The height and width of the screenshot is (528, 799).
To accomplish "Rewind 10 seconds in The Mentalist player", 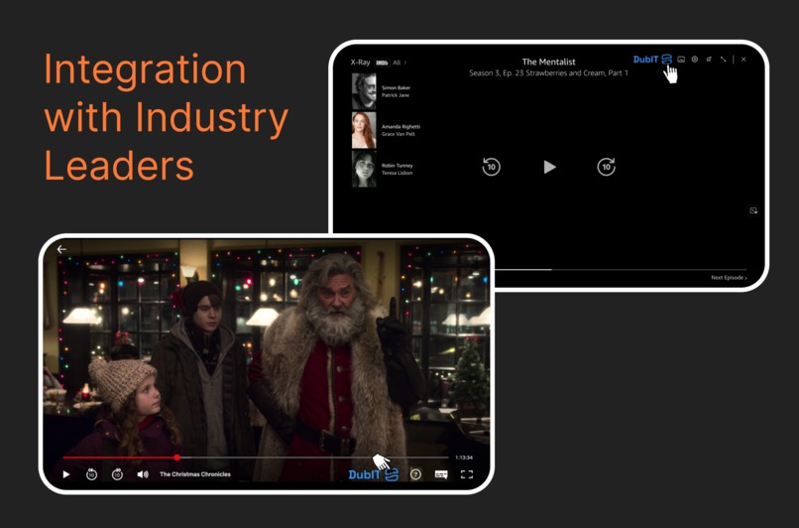I will point(492,167).
